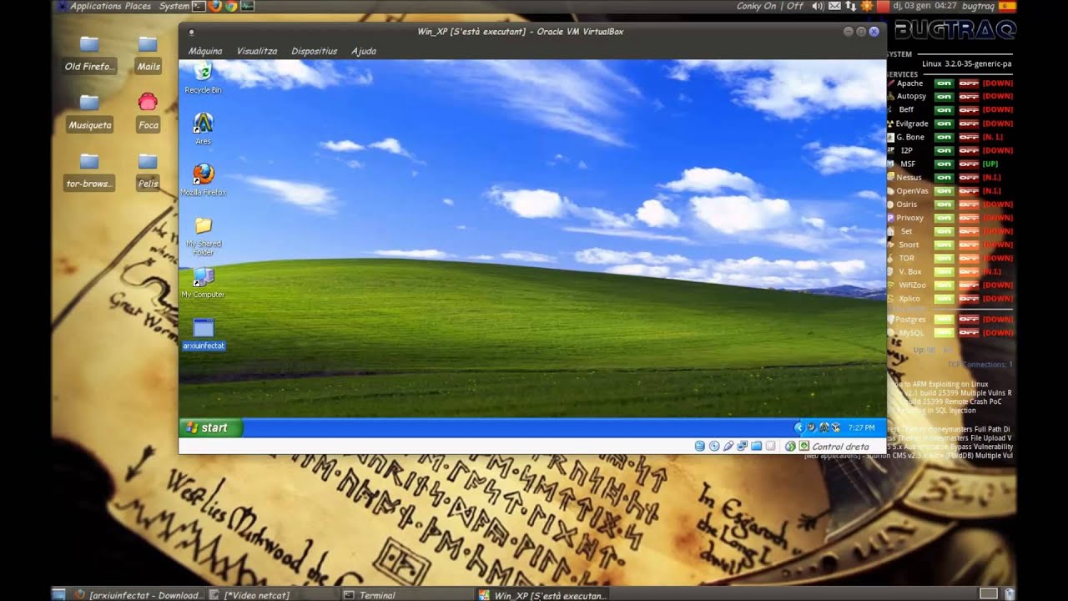The width and height of the screenshot is (1068, 601).
Task: Click the bugtraq user menu in top panel
Action: (x=977, y=6)
